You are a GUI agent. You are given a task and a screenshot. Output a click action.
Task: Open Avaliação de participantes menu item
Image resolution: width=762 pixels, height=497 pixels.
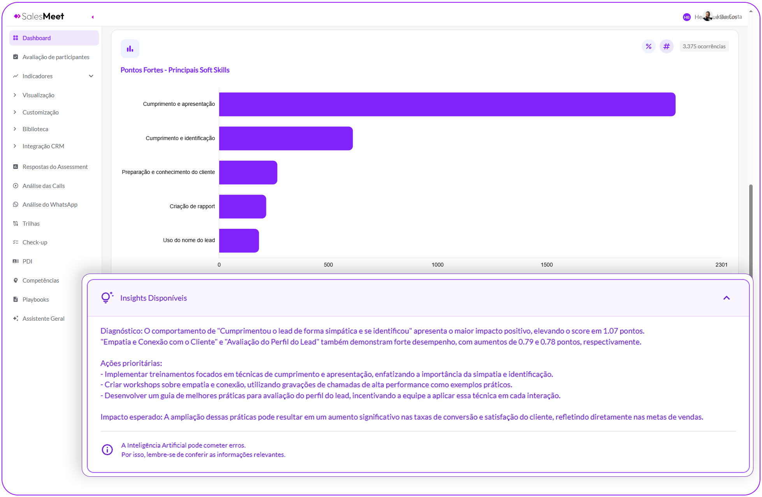[x=56, y=57]
